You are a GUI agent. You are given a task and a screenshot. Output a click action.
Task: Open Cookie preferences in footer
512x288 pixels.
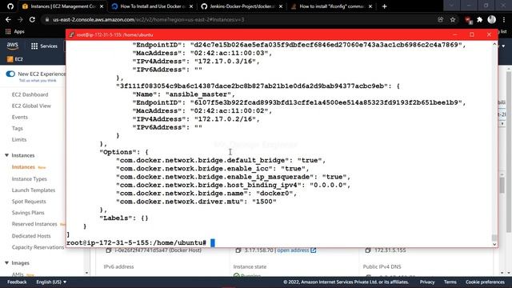pyautogui.click(x=485, y=282)
